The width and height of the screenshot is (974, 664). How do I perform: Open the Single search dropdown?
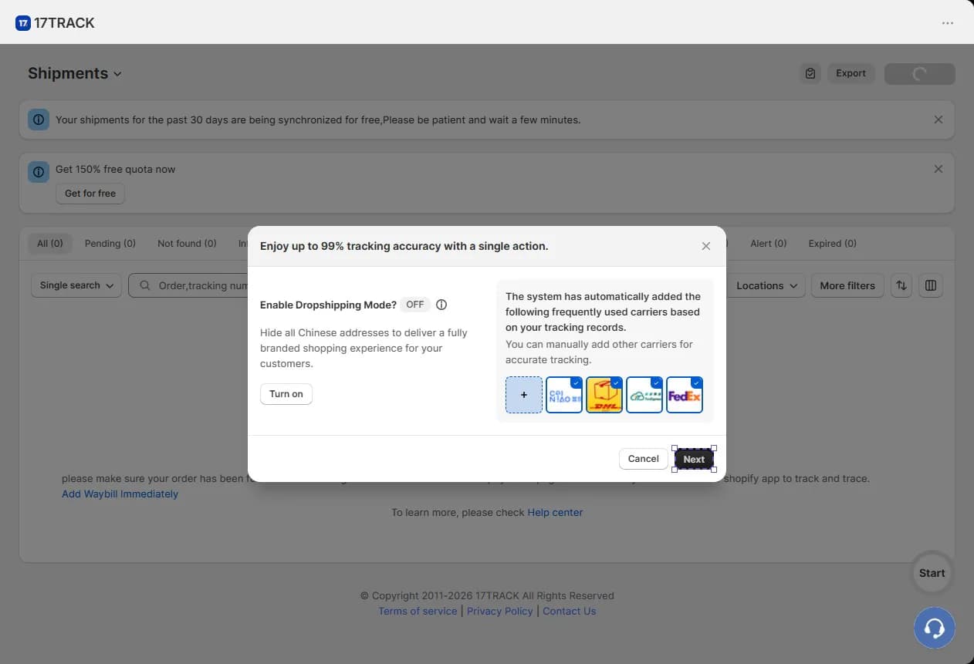76,285
